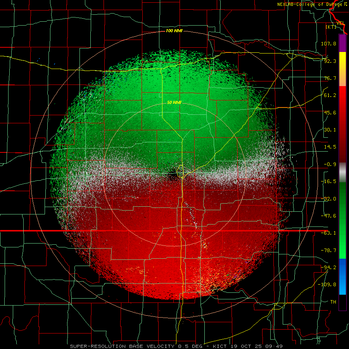Click the -32.0 velocity scale value

click(x=328, y=199)
